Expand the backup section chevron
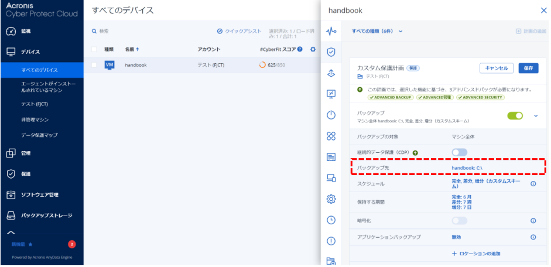 click(x=535, y=116)
